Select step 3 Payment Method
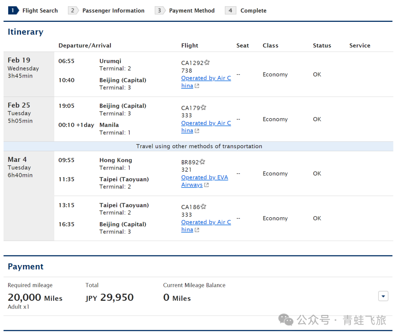The image size is (399, 336). (185, 10)
